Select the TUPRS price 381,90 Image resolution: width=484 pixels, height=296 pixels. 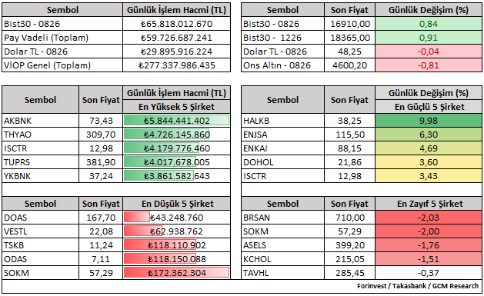click(101, 162)
